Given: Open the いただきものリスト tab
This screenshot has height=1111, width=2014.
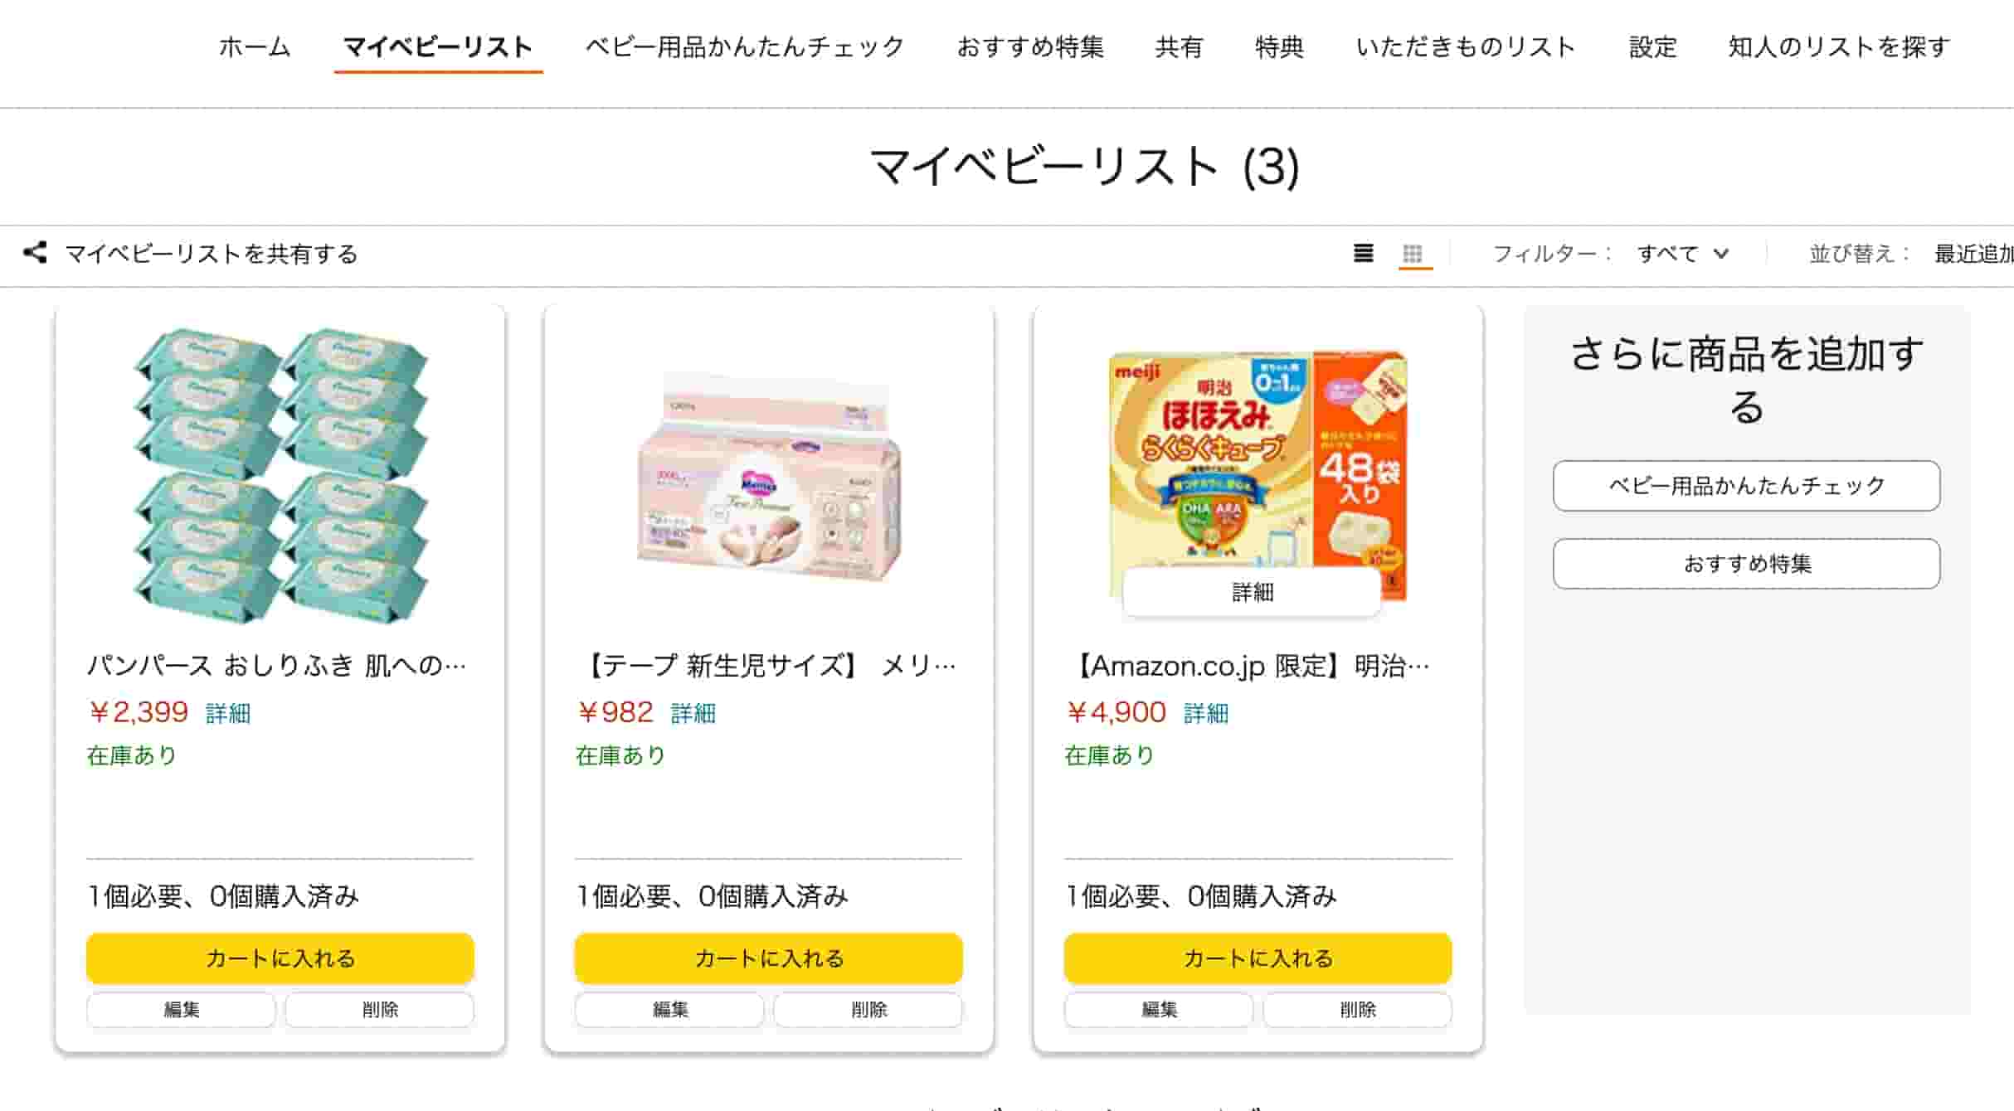Looking at the screenshot, I should coord(1466,47).
